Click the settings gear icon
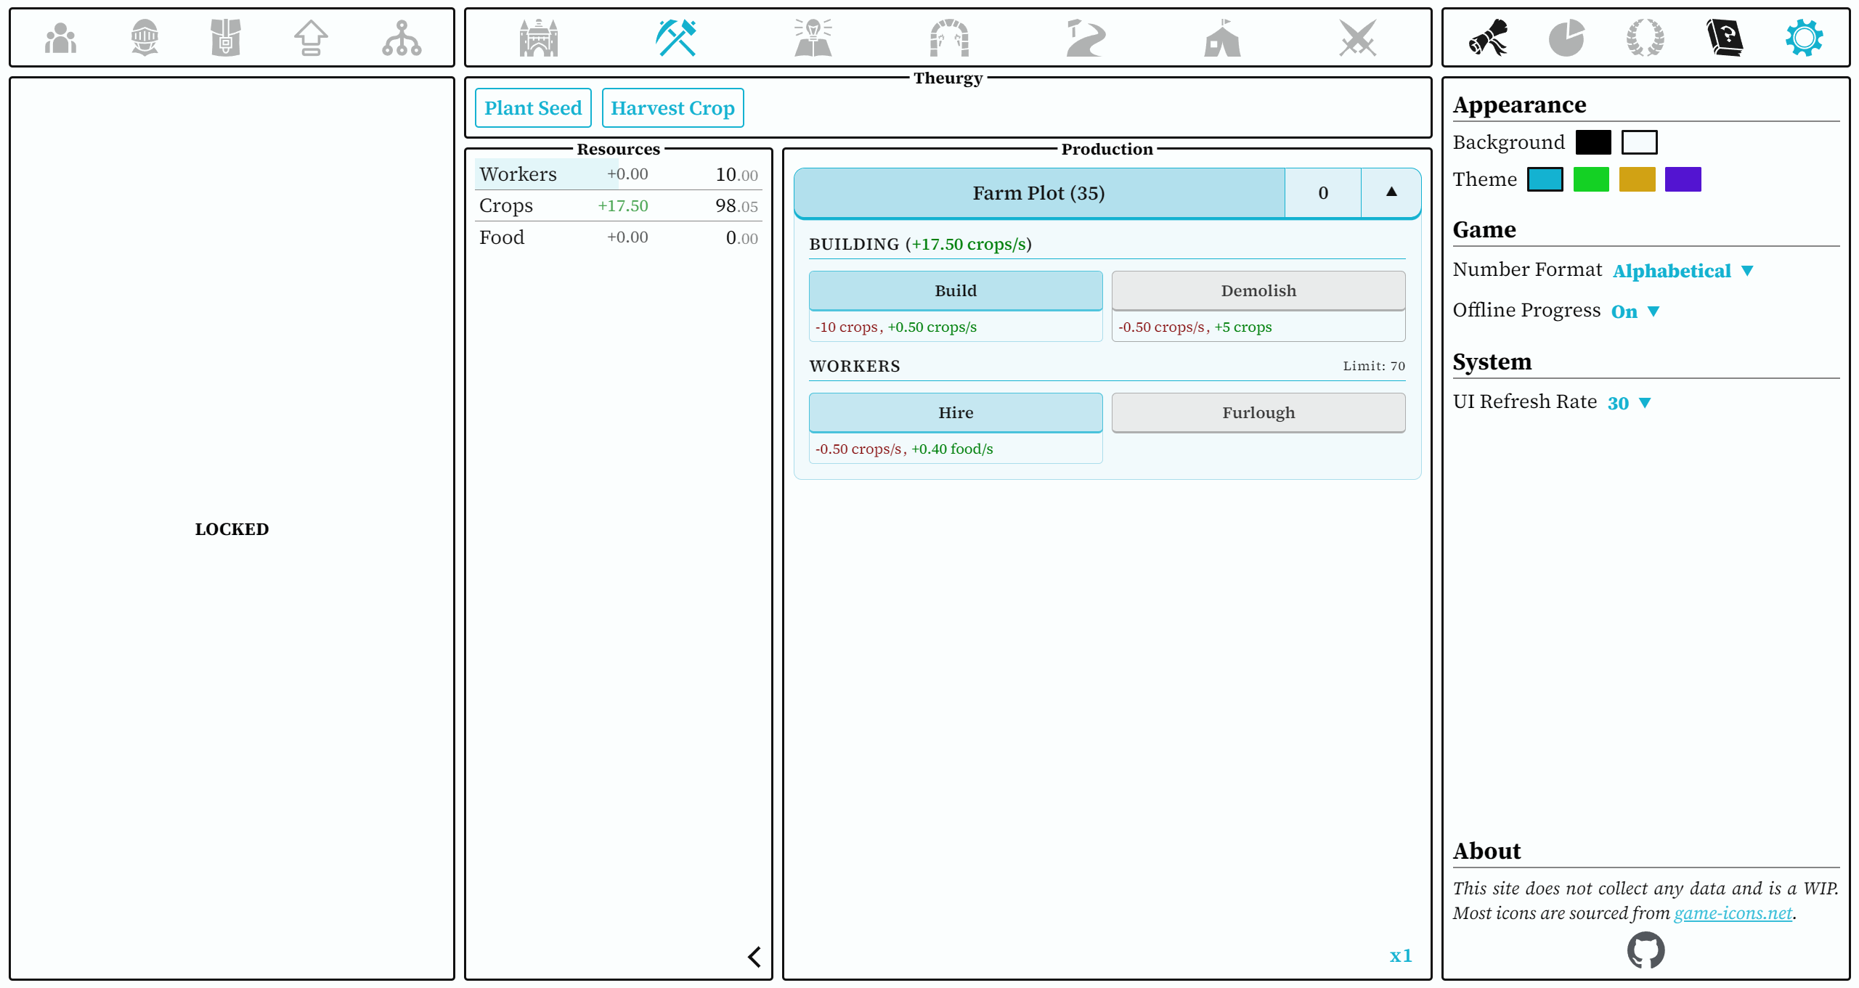Viewport: 1859px width, 988px height. point(1804,38)
